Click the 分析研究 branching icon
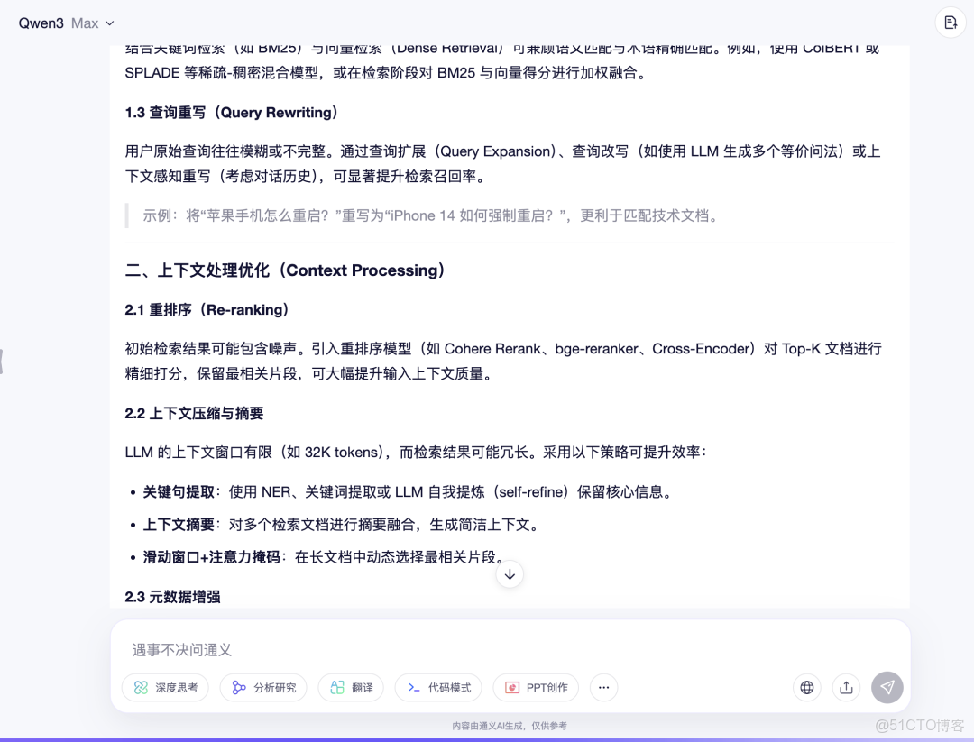974x742 pixels. [239, 687]
